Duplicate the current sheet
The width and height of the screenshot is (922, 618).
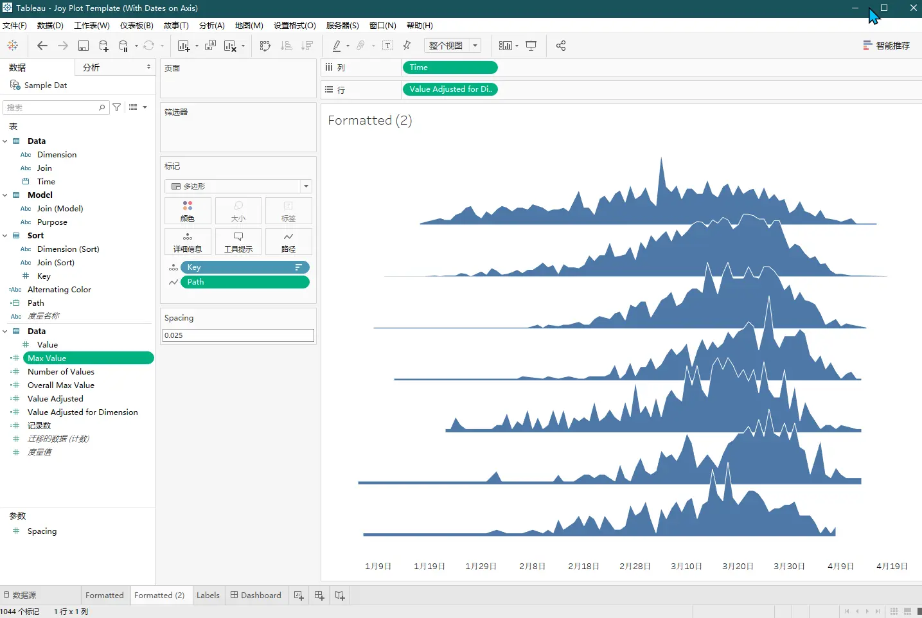(x=210, y=46)
